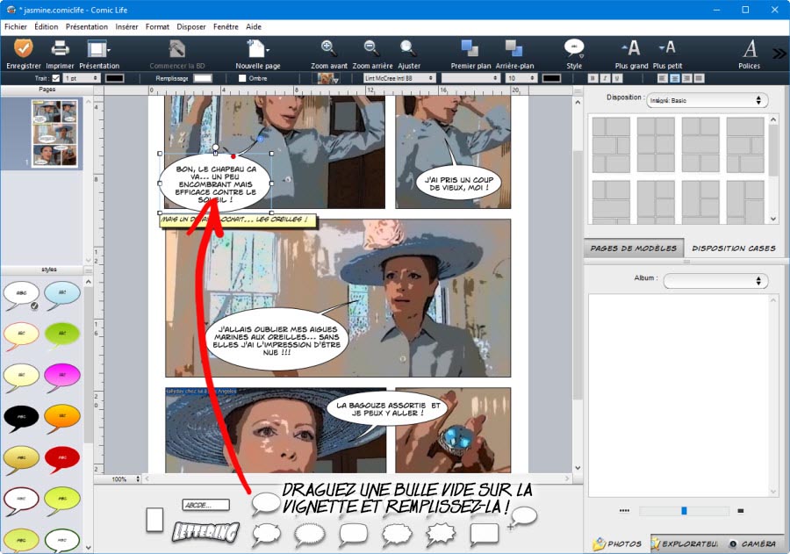Open the Fenêtre menu
The width and height of the screenshot is (790, 554).
tap(226, 26)
